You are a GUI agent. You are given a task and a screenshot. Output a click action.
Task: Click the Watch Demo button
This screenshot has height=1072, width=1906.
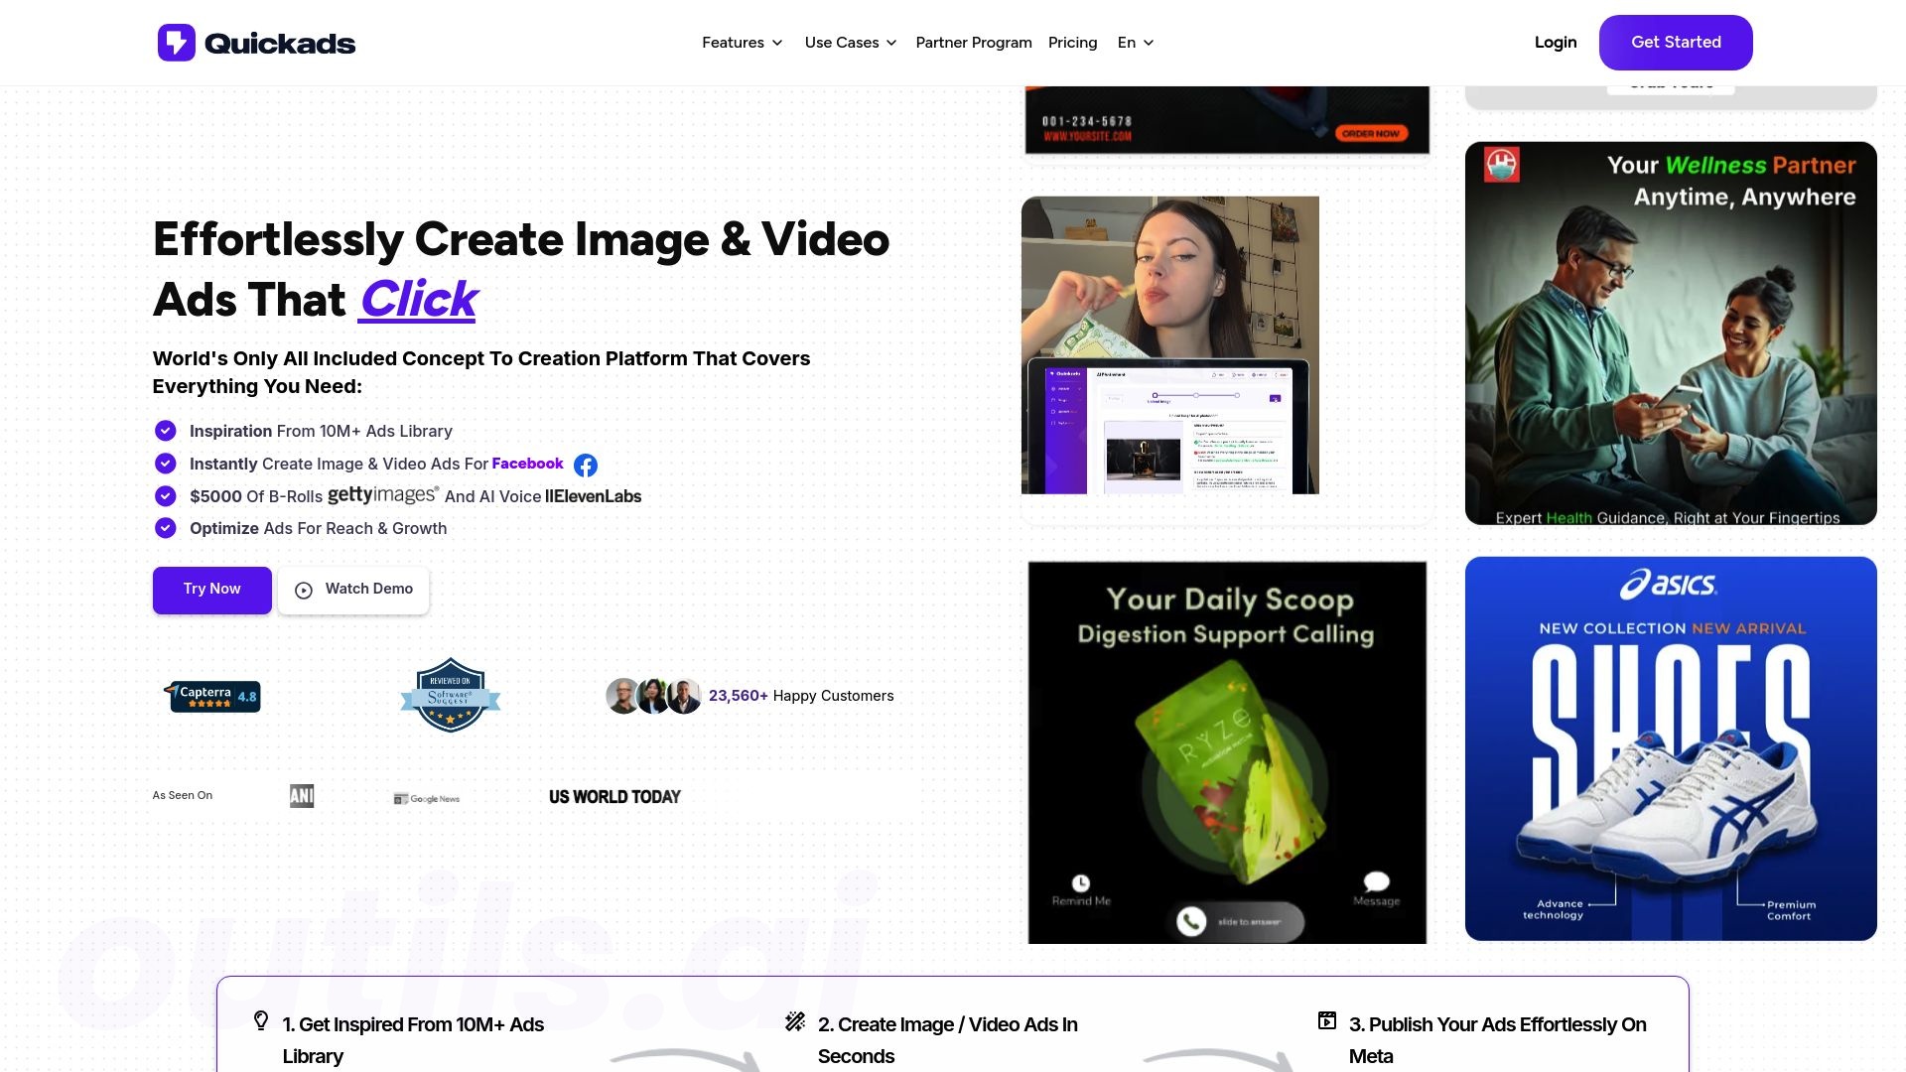point(353,590)
